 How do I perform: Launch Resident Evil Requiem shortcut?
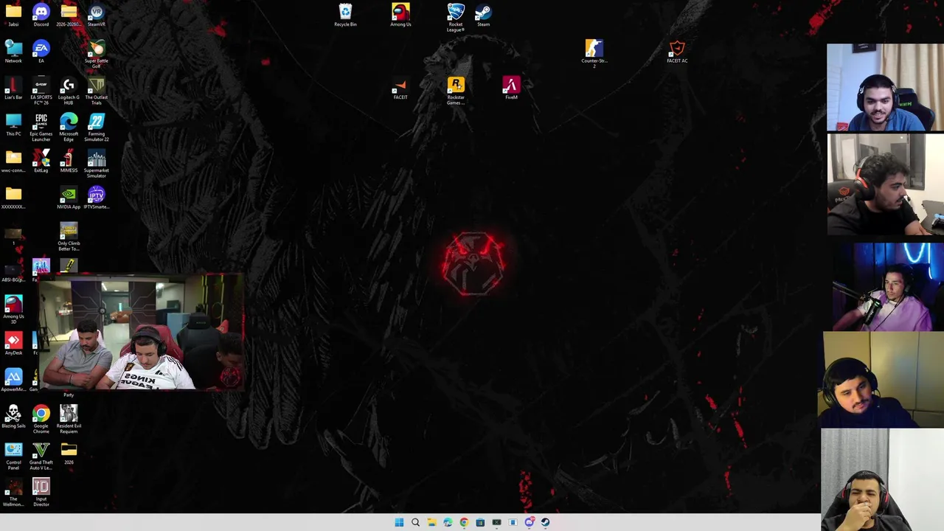pyautogui.click(x=69, y=419)
